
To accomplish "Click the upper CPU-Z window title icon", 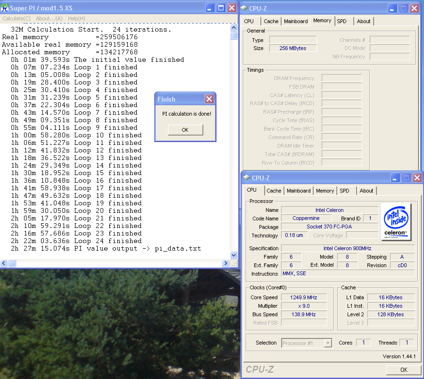I will (244, 8).
